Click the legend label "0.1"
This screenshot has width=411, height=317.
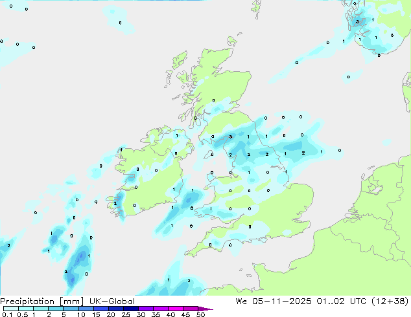click(7, 314)
